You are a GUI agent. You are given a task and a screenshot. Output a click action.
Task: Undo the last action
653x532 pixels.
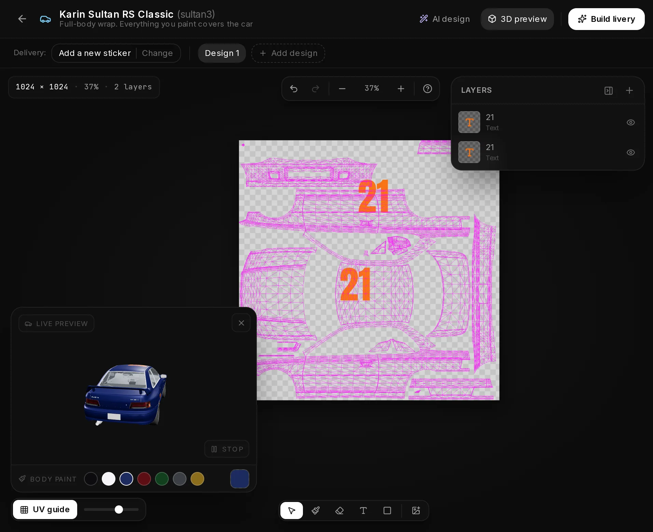[x=294, y=89]
